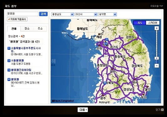
Task: Open result 창포원 in 전북 김제시
Action: click(x=15, y=79)
